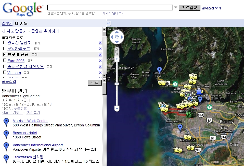Click in the map search input field
Image resolution: width=244 pixels, height=166 pixels.
tap(110, 8)
